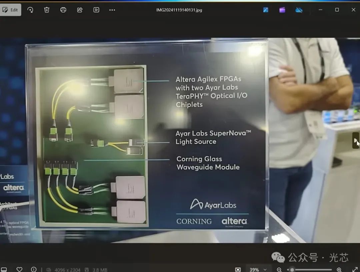Image resolution: width=360 pixels, height=272 pixels.
Task: Open the 39% zoom level dropdown
Action: 258,269
